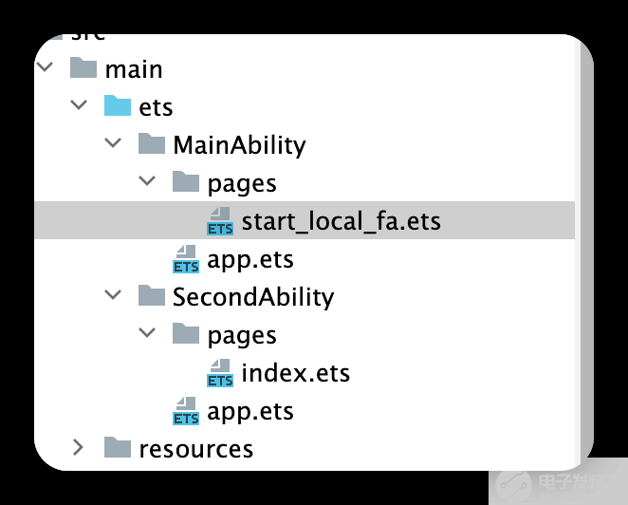This screenshot has height=505, width=628.
Task: Click the MainAbility folder icon
Action: click(152, 144)
